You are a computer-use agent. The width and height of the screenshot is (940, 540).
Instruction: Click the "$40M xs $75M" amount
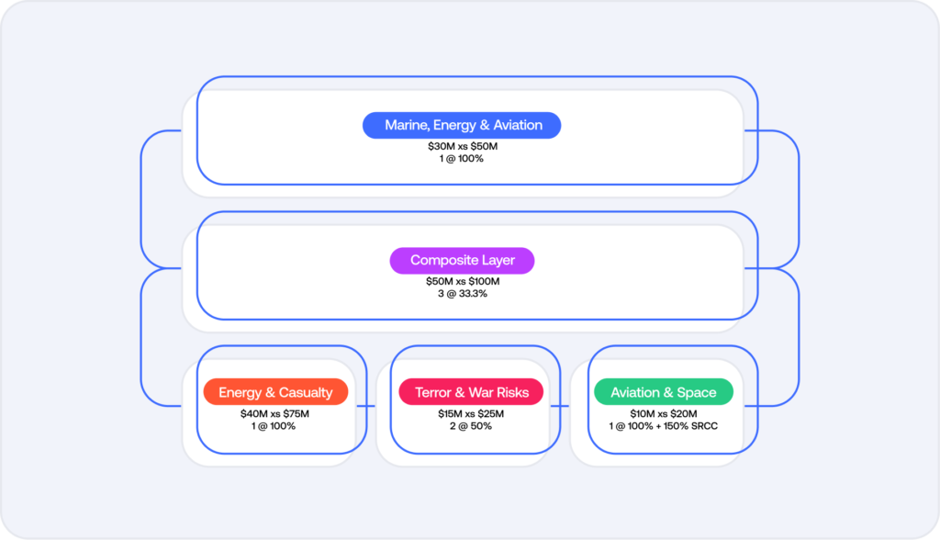point(274,413)
